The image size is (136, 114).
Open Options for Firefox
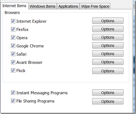coord(108,29)
